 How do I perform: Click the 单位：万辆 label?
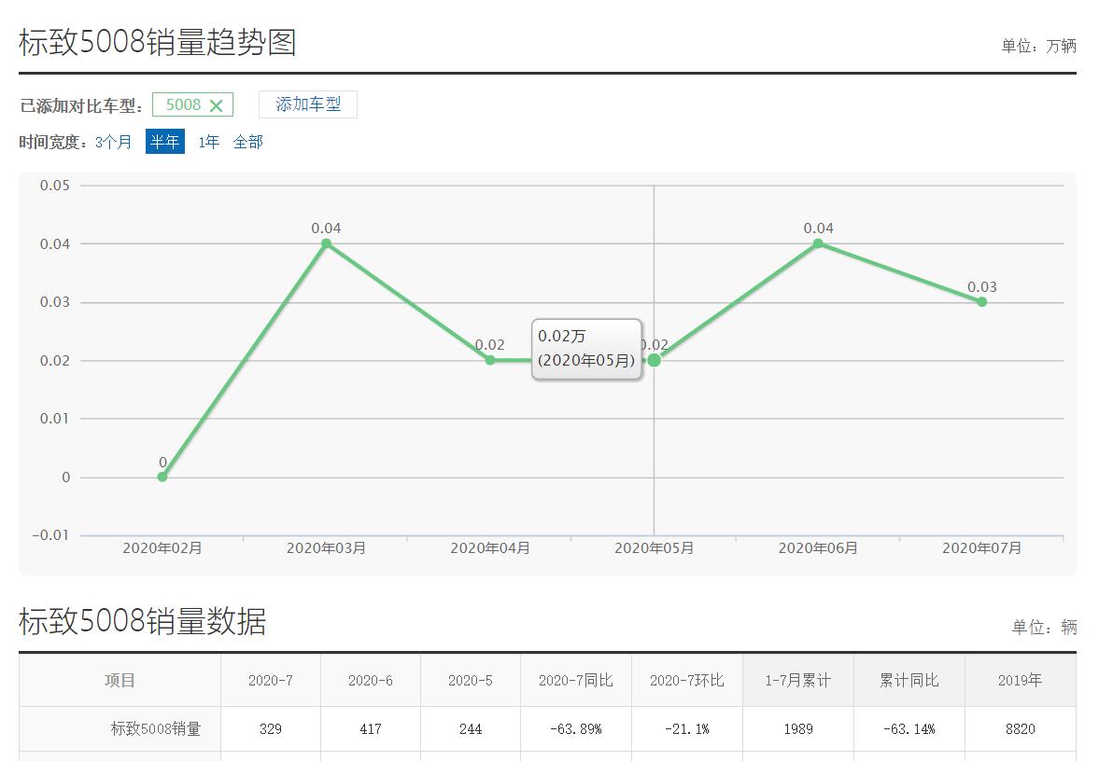tap(1038, 47)
